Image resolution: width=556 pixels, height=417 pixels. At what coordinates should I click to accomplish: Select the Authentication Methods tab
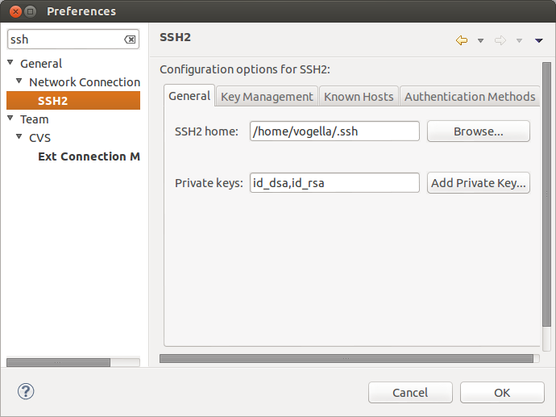click(x=470, y=97)
